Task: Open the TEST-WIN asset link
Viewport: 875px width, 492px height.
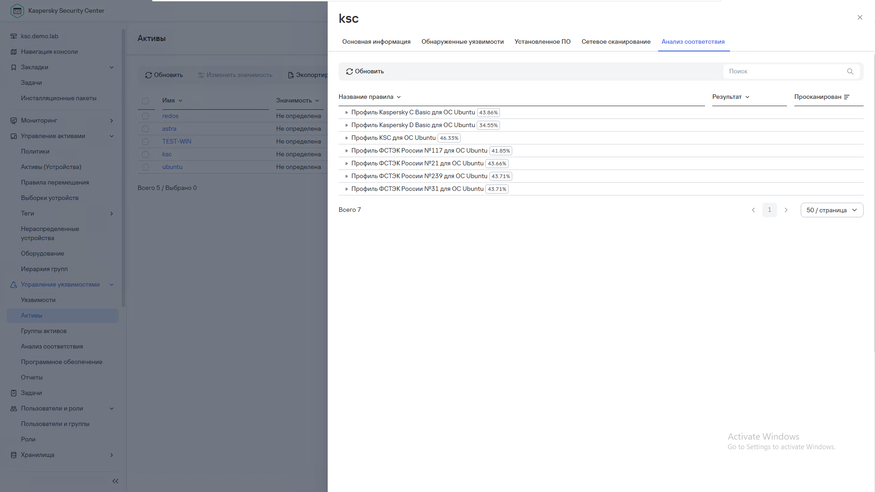Action: coord(177,142)
